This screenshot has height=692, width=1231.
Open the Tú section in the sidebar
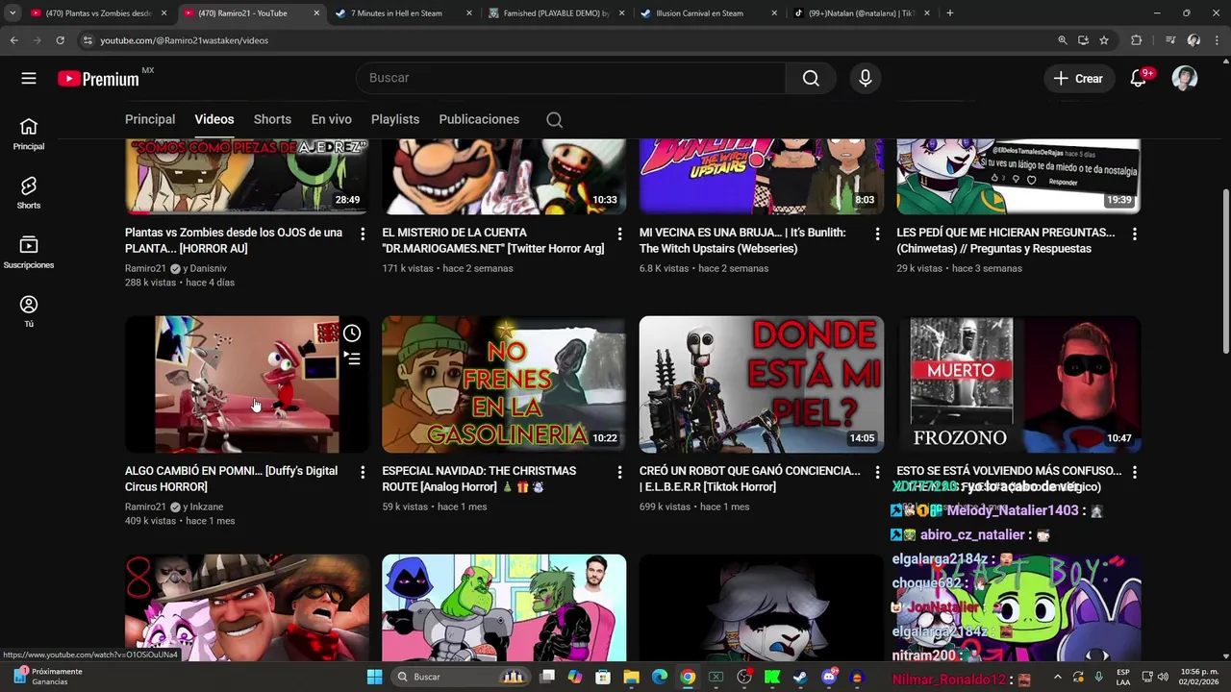tap(29, 311)
